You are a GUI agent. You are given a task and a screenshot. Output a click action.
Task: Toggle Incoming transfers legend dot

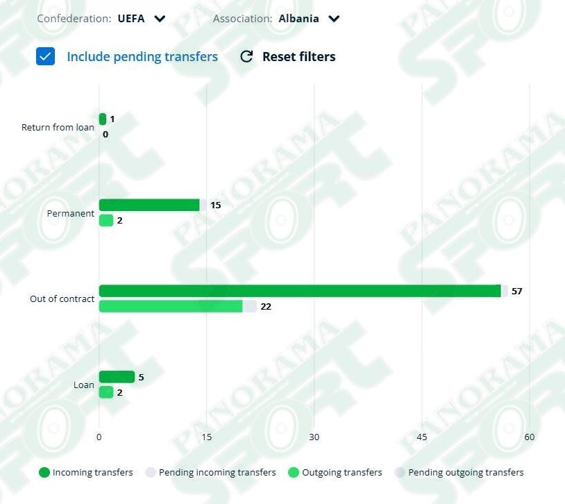pyautogui.click(x=44, y=472)
